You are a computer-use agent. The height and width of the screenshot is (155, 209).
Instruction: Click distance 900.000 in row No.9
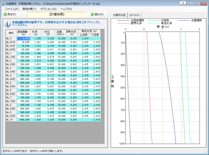24,112
